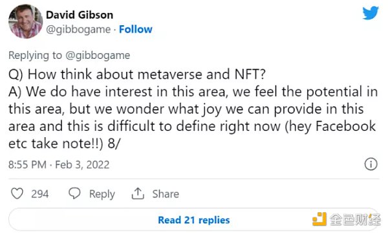Viewport: 388px width, 233px height.
Task: Click the Feb 3, 2022 date
Action: point(82,164)
